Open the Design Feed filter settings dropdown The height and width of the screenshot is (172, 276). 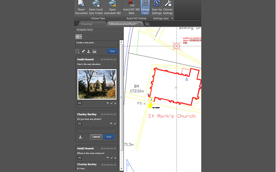(78, 36)
